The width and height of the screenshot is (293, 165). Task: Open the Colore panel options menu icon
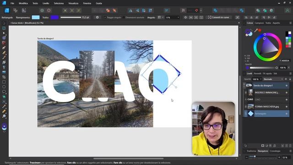(290, 23)
